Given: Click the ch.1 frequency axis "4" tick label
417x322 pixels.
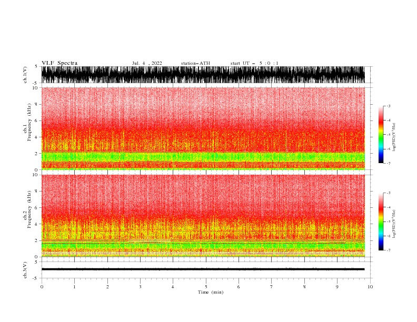Looking at the screenshot, I should click(x=36, y=137).
